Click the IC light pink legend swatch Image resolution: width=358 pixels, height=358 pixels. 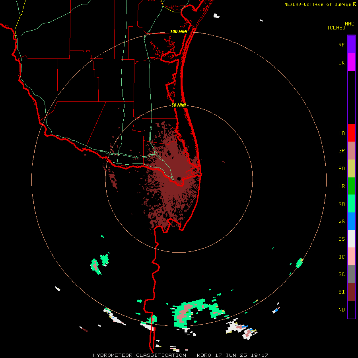pos(351,257)
